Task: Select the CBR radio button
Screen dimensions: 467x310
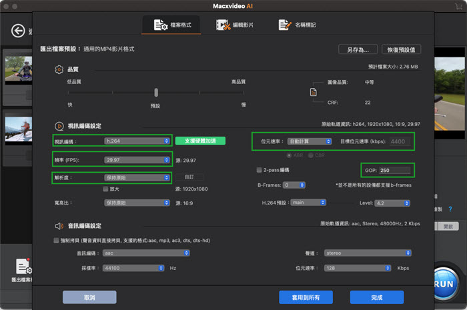Action: (311, 155)
